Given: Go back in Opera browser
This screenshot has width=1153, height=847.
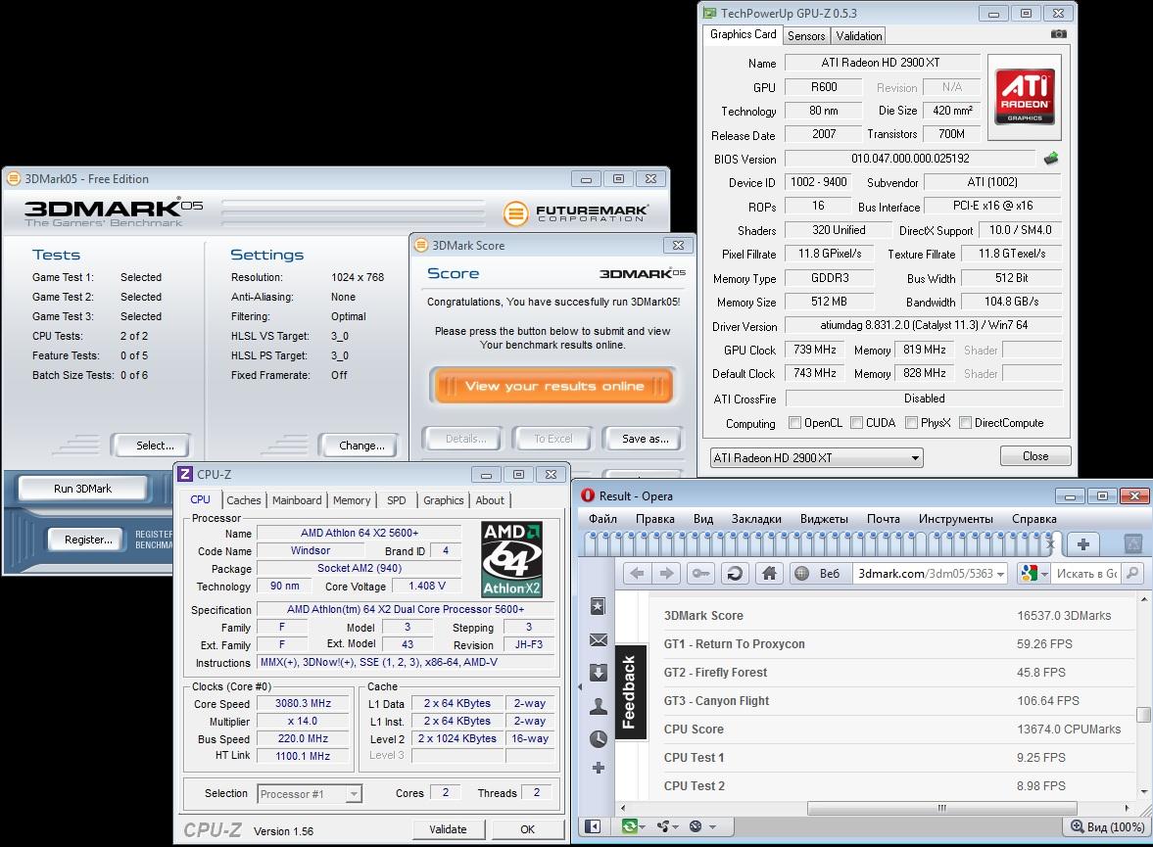Looking at the screenshot, I should coord(637,574).
